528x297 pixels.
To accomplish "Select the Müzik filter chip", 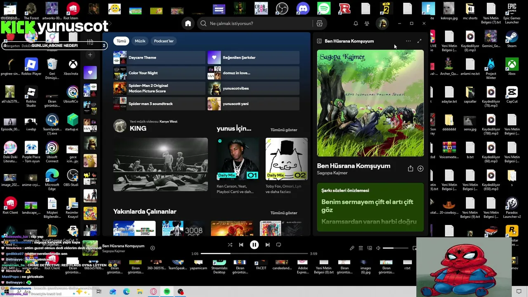I will tap(140, 41).
